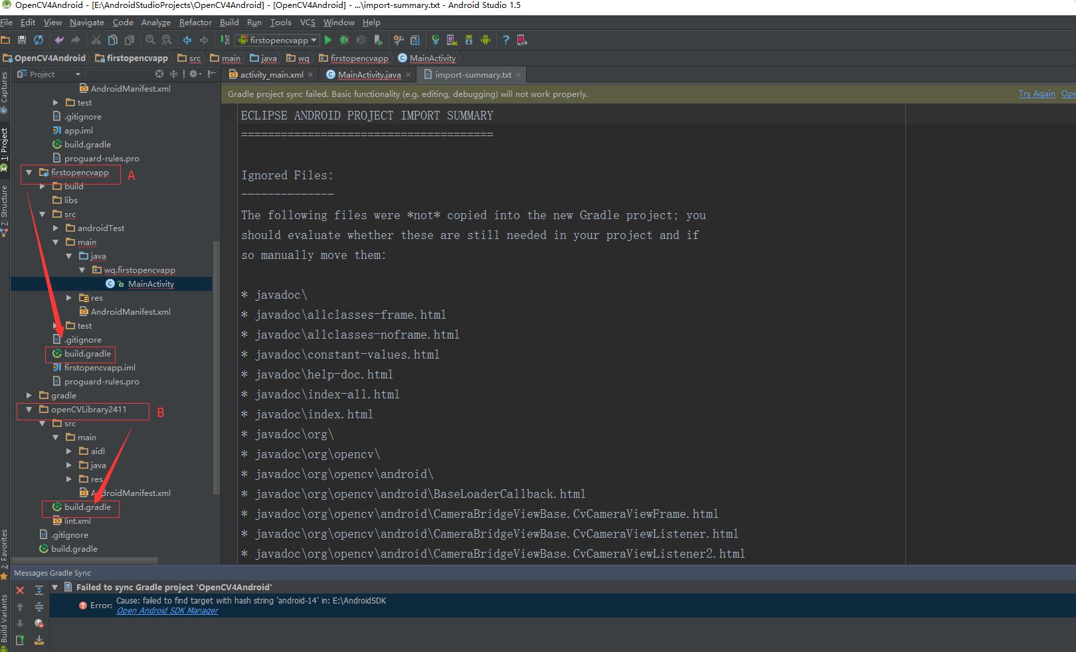Viewport: 1076px width, 652px height.
Task: Sync project with Gradle files icon
Action: (x=436, y=40)
